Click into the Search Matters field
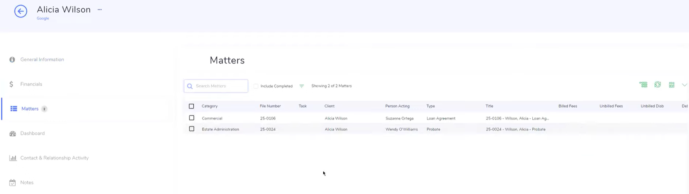689x194 pixels. coord(220,86)
